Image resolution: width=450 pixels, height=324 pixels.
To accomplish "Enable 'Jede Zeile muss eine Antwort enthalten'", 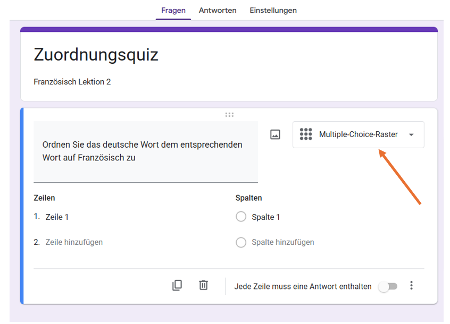I will (x=388, y=286).
